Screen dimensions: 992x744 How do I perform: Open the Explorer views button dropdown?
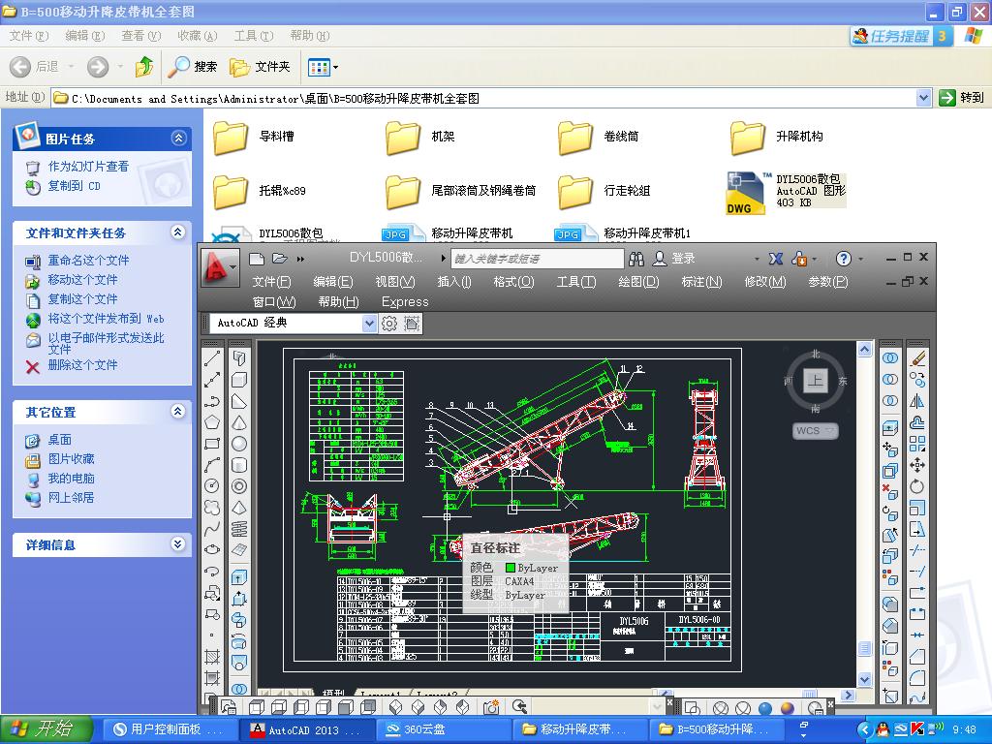tap(335, 67)
